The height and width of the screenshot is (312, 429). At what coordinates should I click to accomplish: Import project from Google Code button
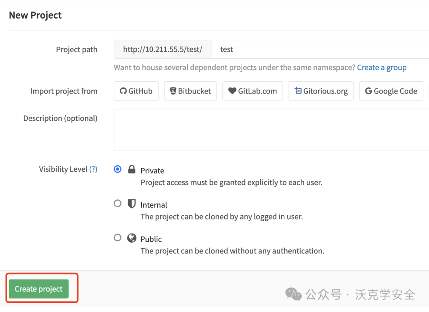(391, 91)
